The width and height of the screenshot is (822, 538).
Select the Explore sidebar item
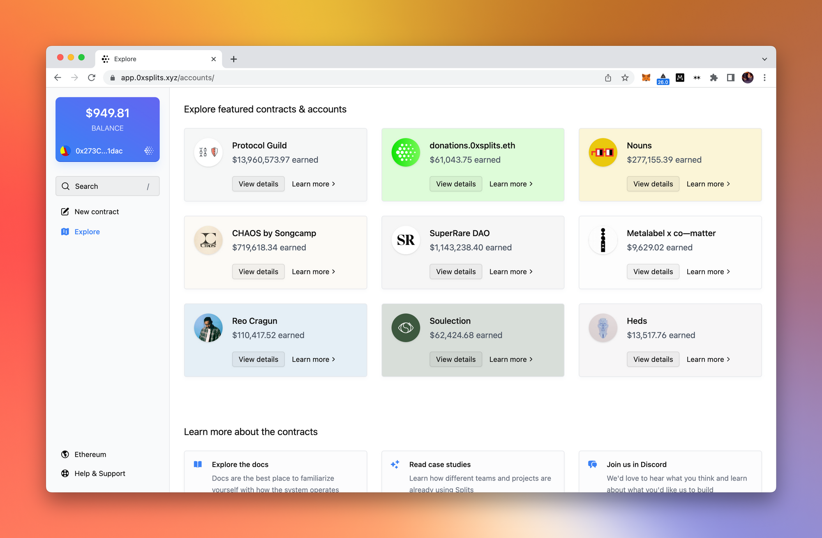pos(87,232)
